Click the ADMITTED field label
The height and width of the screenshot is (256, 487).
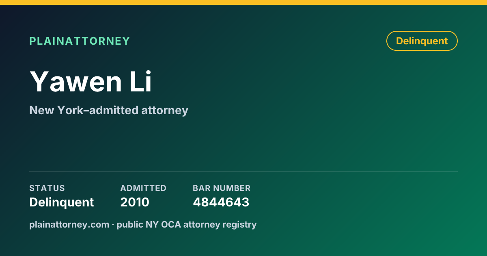click(x=143, y=188)
